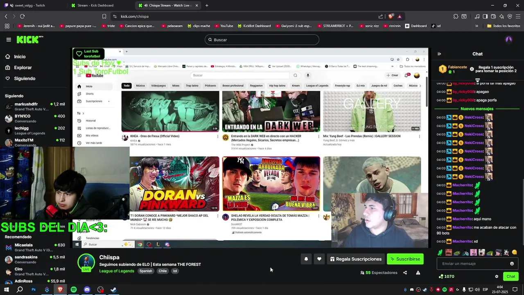Jump to Nuevos mensajes in chat

pos(477,109)
